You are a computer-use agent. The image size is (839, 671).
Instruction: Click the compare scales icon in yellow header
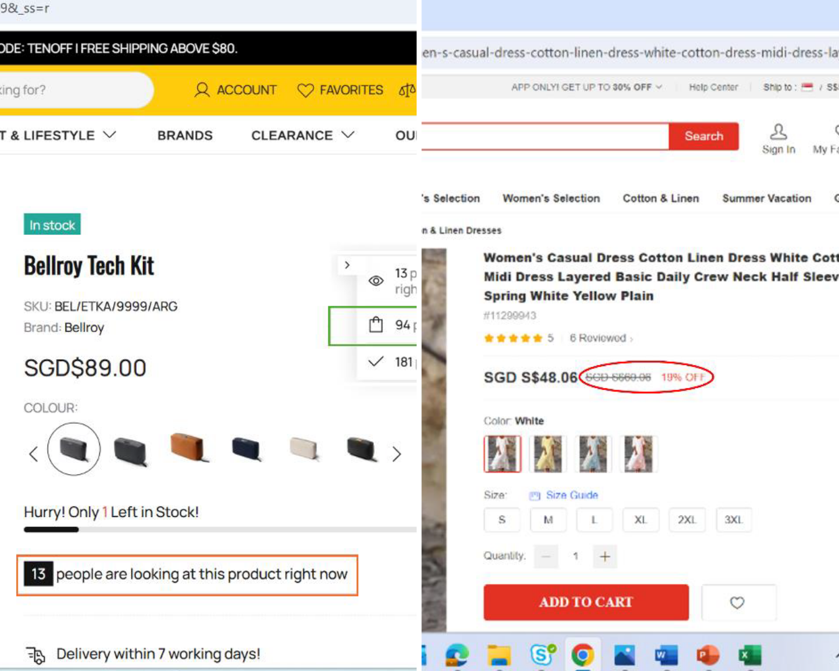(407, 91)
